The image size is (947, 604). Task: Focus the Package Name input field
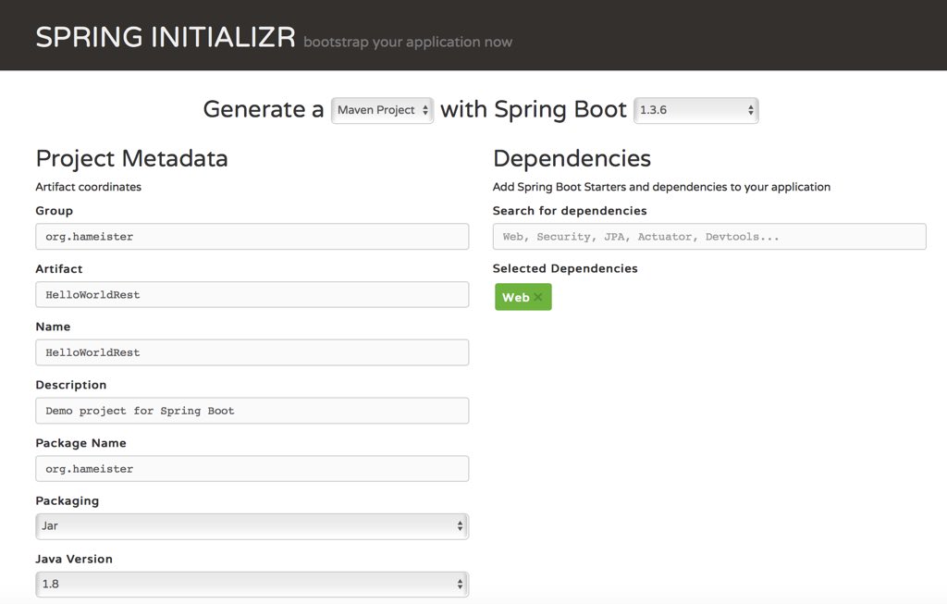[252, 469]
